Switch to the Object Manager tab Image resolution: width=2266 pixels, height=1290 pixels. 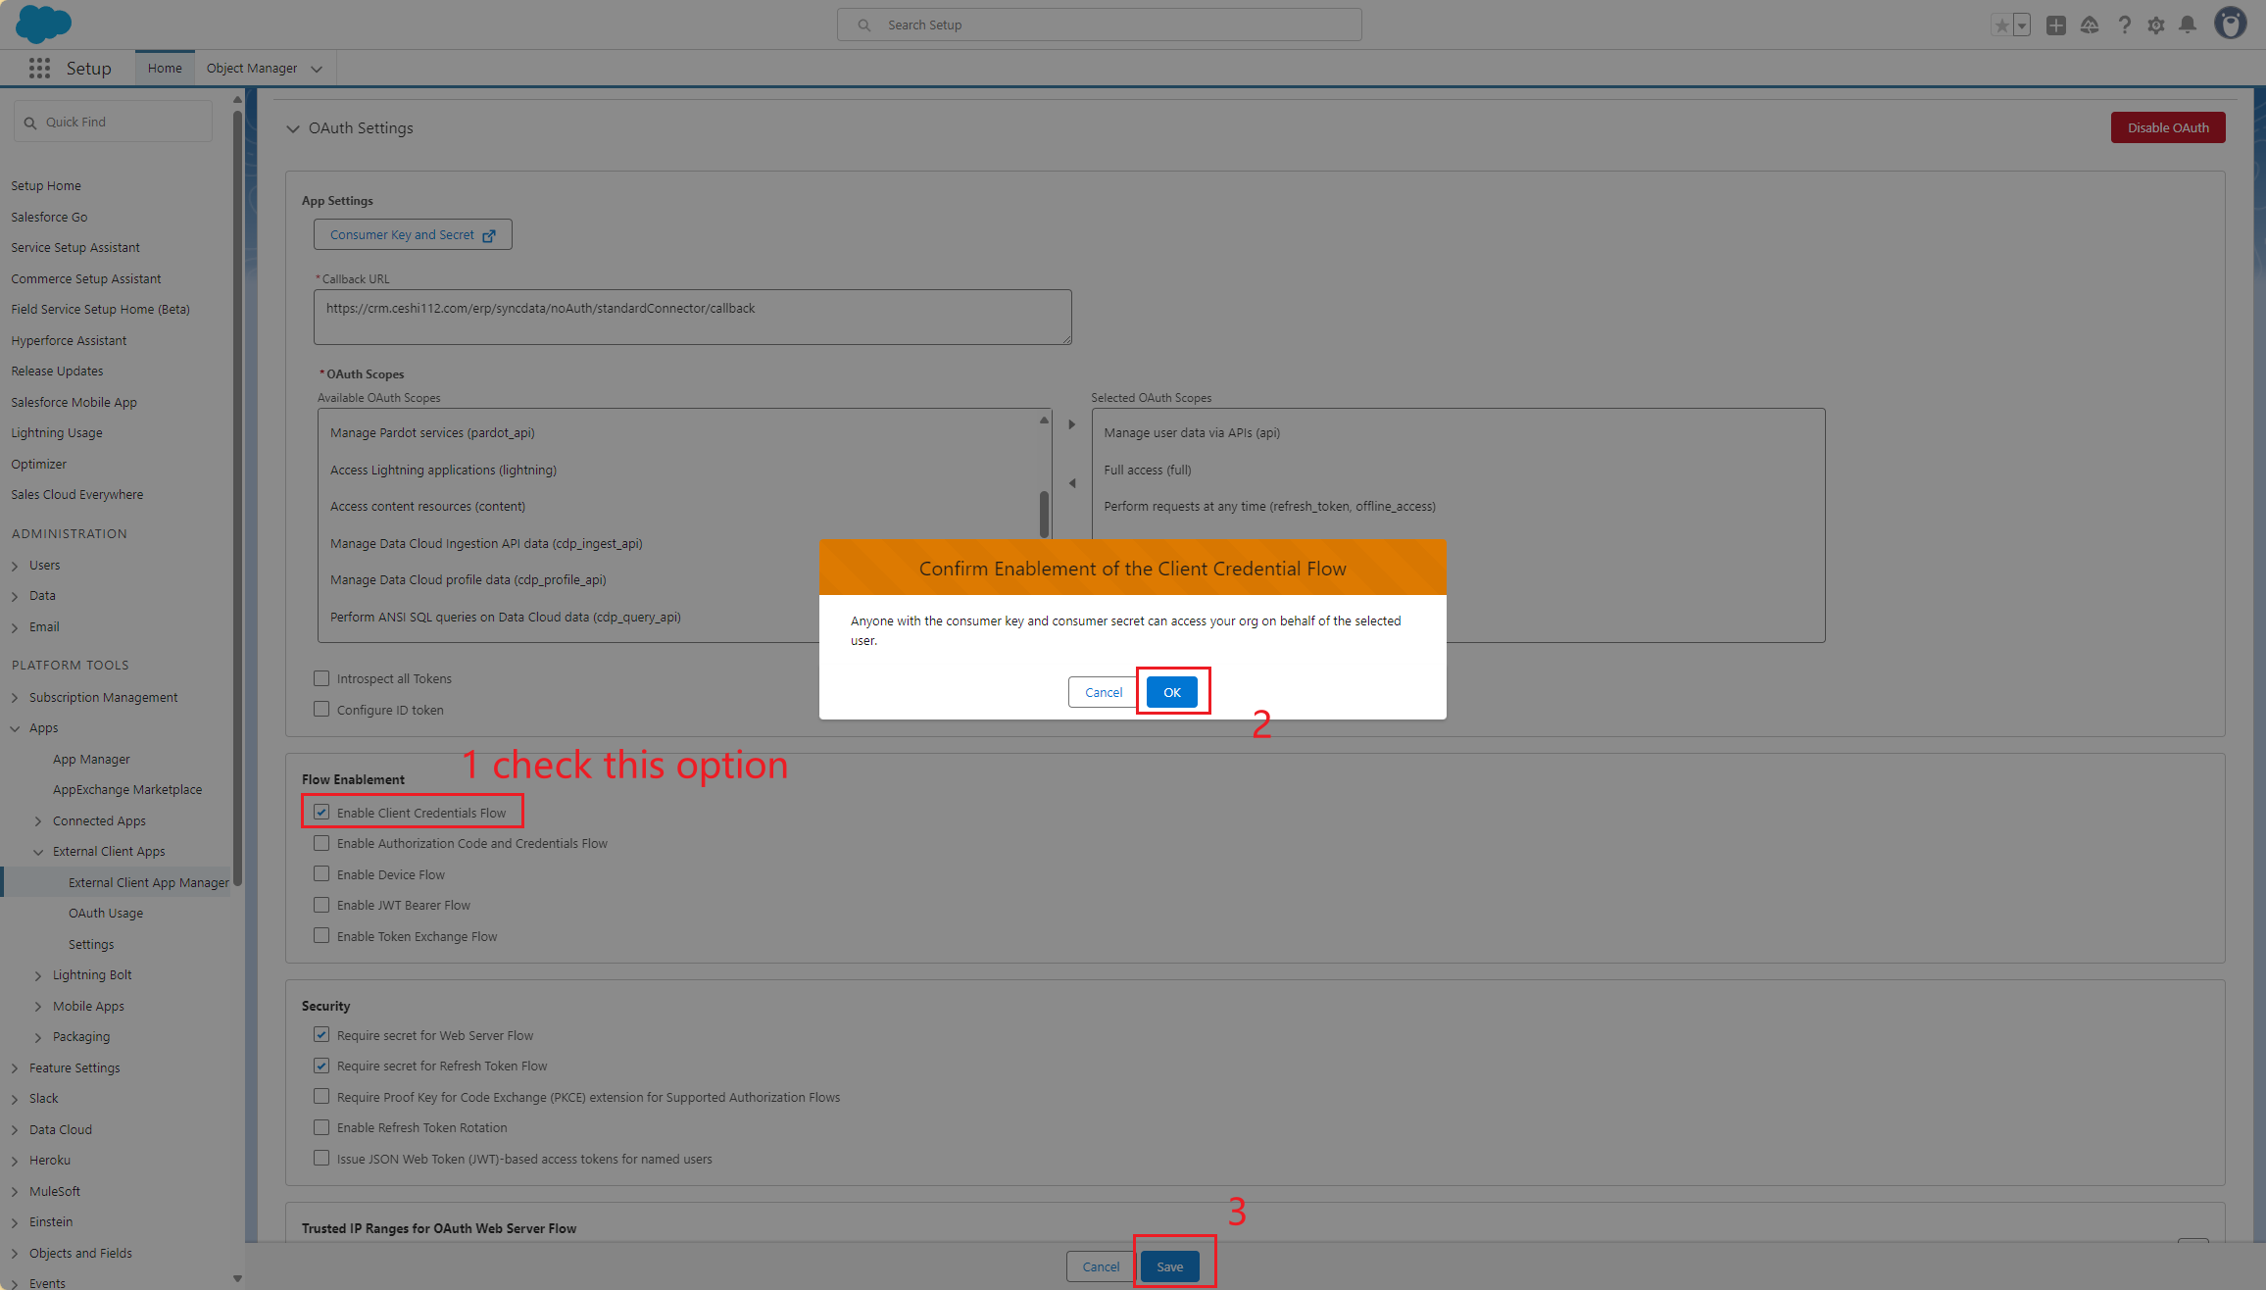[252, 68]
